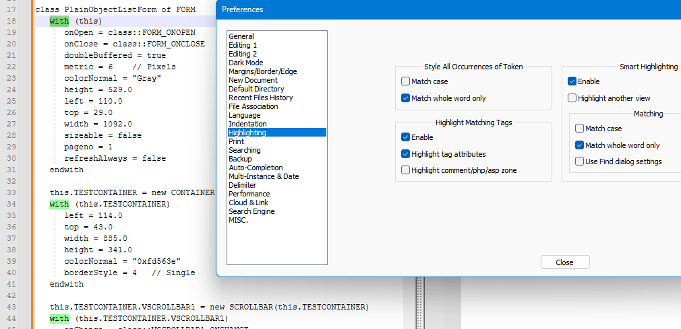Enable Match case under Style All Occurrences
The height and width of the screenshot is (329, 681).
(x=406, y=81)
